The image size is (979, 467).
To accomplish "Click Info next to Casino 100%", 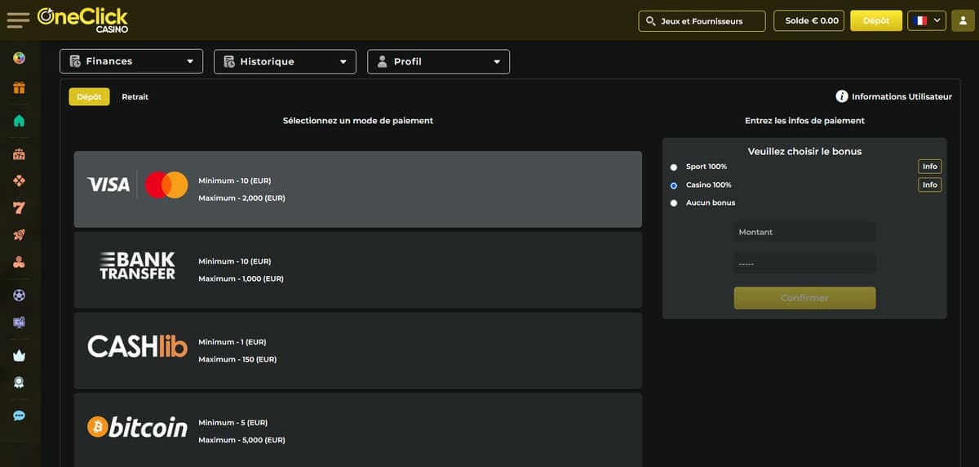I will (930, 185).
